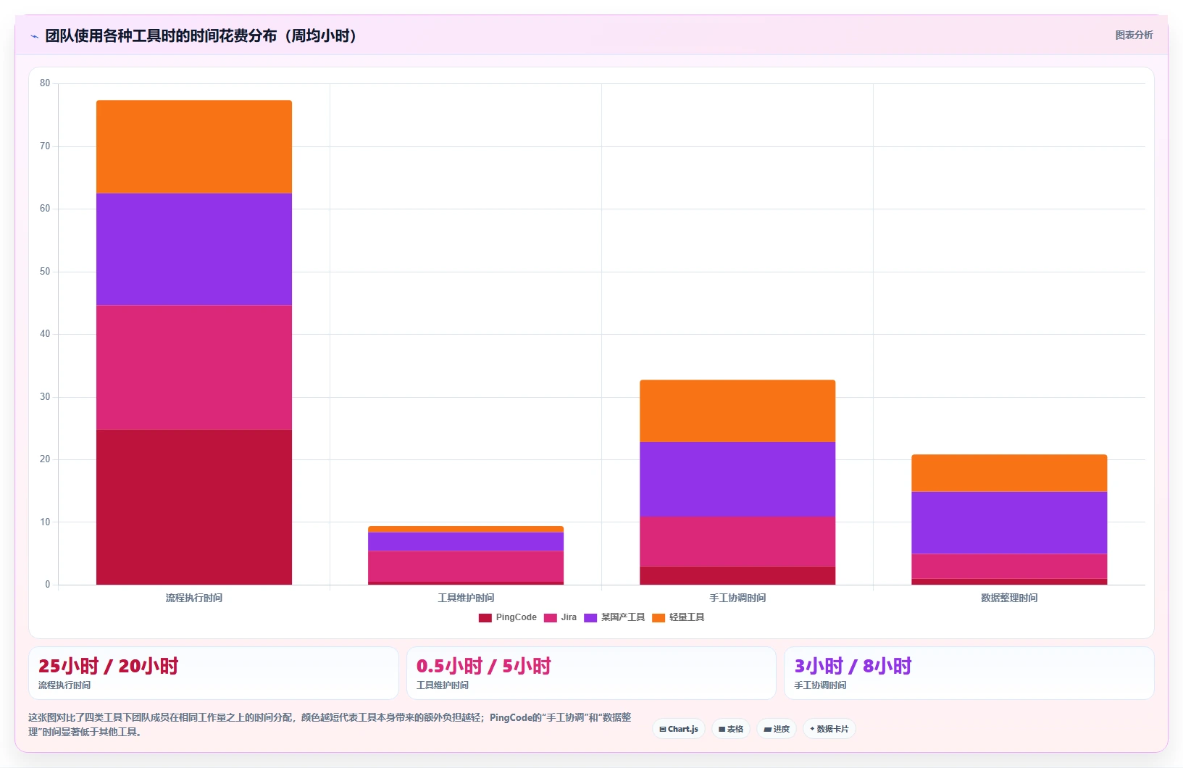Click the y-axis value 80

pos(45,83)
